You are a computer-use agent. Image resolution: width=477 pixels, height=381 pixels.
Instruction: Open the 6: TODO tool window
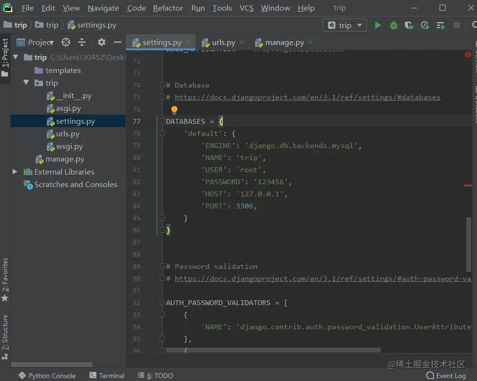coord(155,376)
